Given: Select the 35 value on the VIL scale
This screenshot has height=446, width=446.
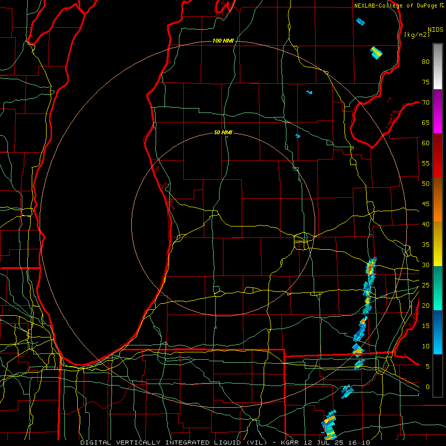Looking at the screenshot, I should click(426, 245).
